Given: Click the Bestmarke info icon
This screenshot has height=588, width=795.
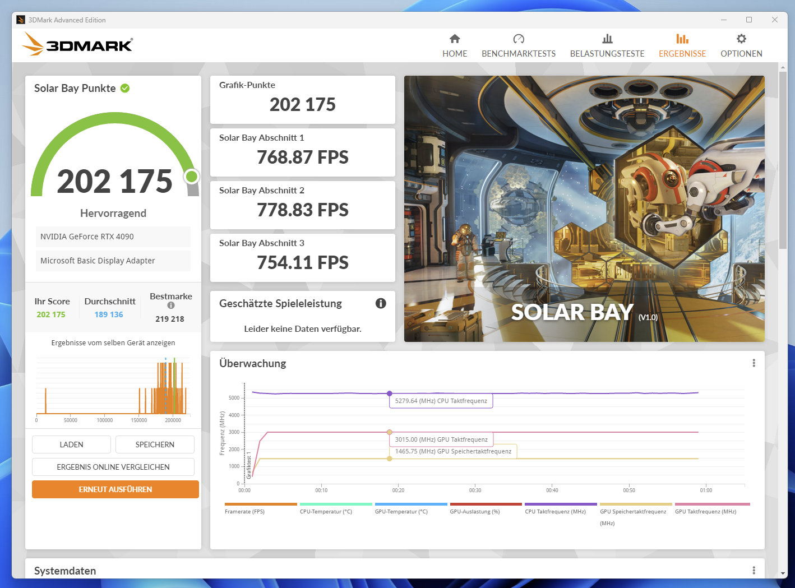Looking at the screenshot, I should [171, 305].
